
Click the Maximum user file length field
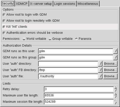click(x=79, y=95)
